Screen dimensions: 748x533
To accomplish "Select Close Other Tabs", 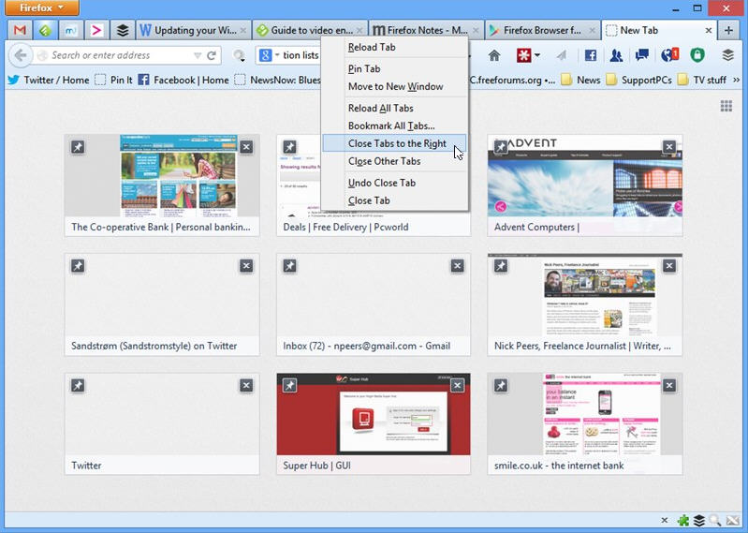I will click(395, 161).
